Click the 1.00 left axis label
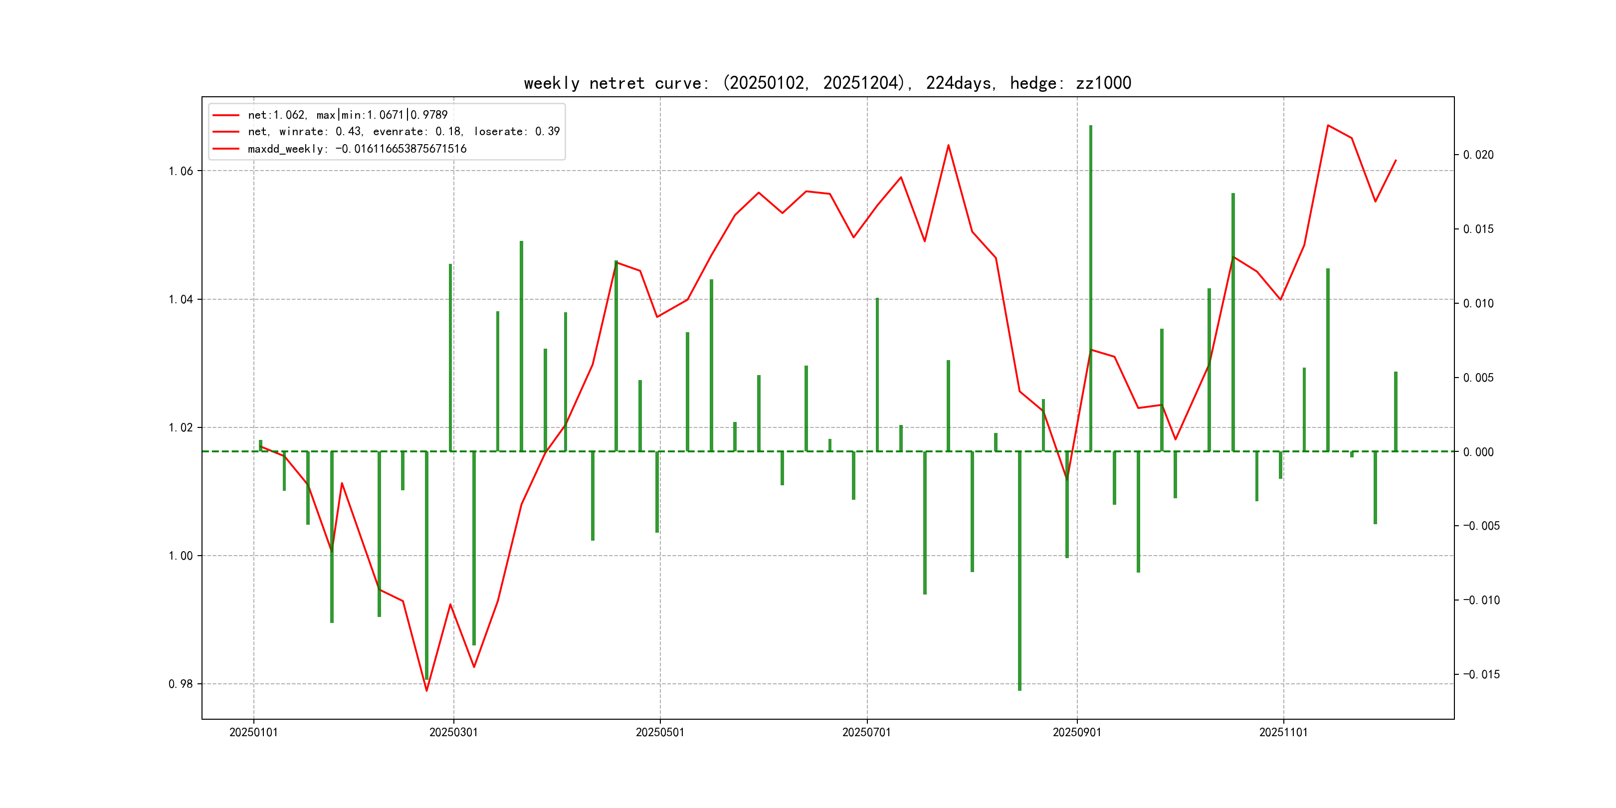Screen dimensions: 1616x808 click(181, 556)
